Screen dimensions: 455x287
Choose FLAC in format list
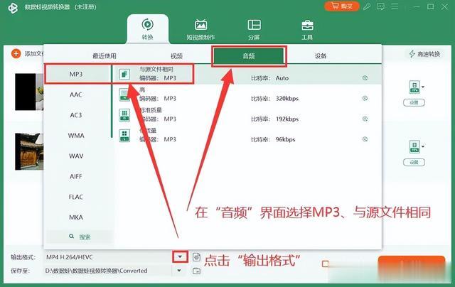click(x=76, y=197)
